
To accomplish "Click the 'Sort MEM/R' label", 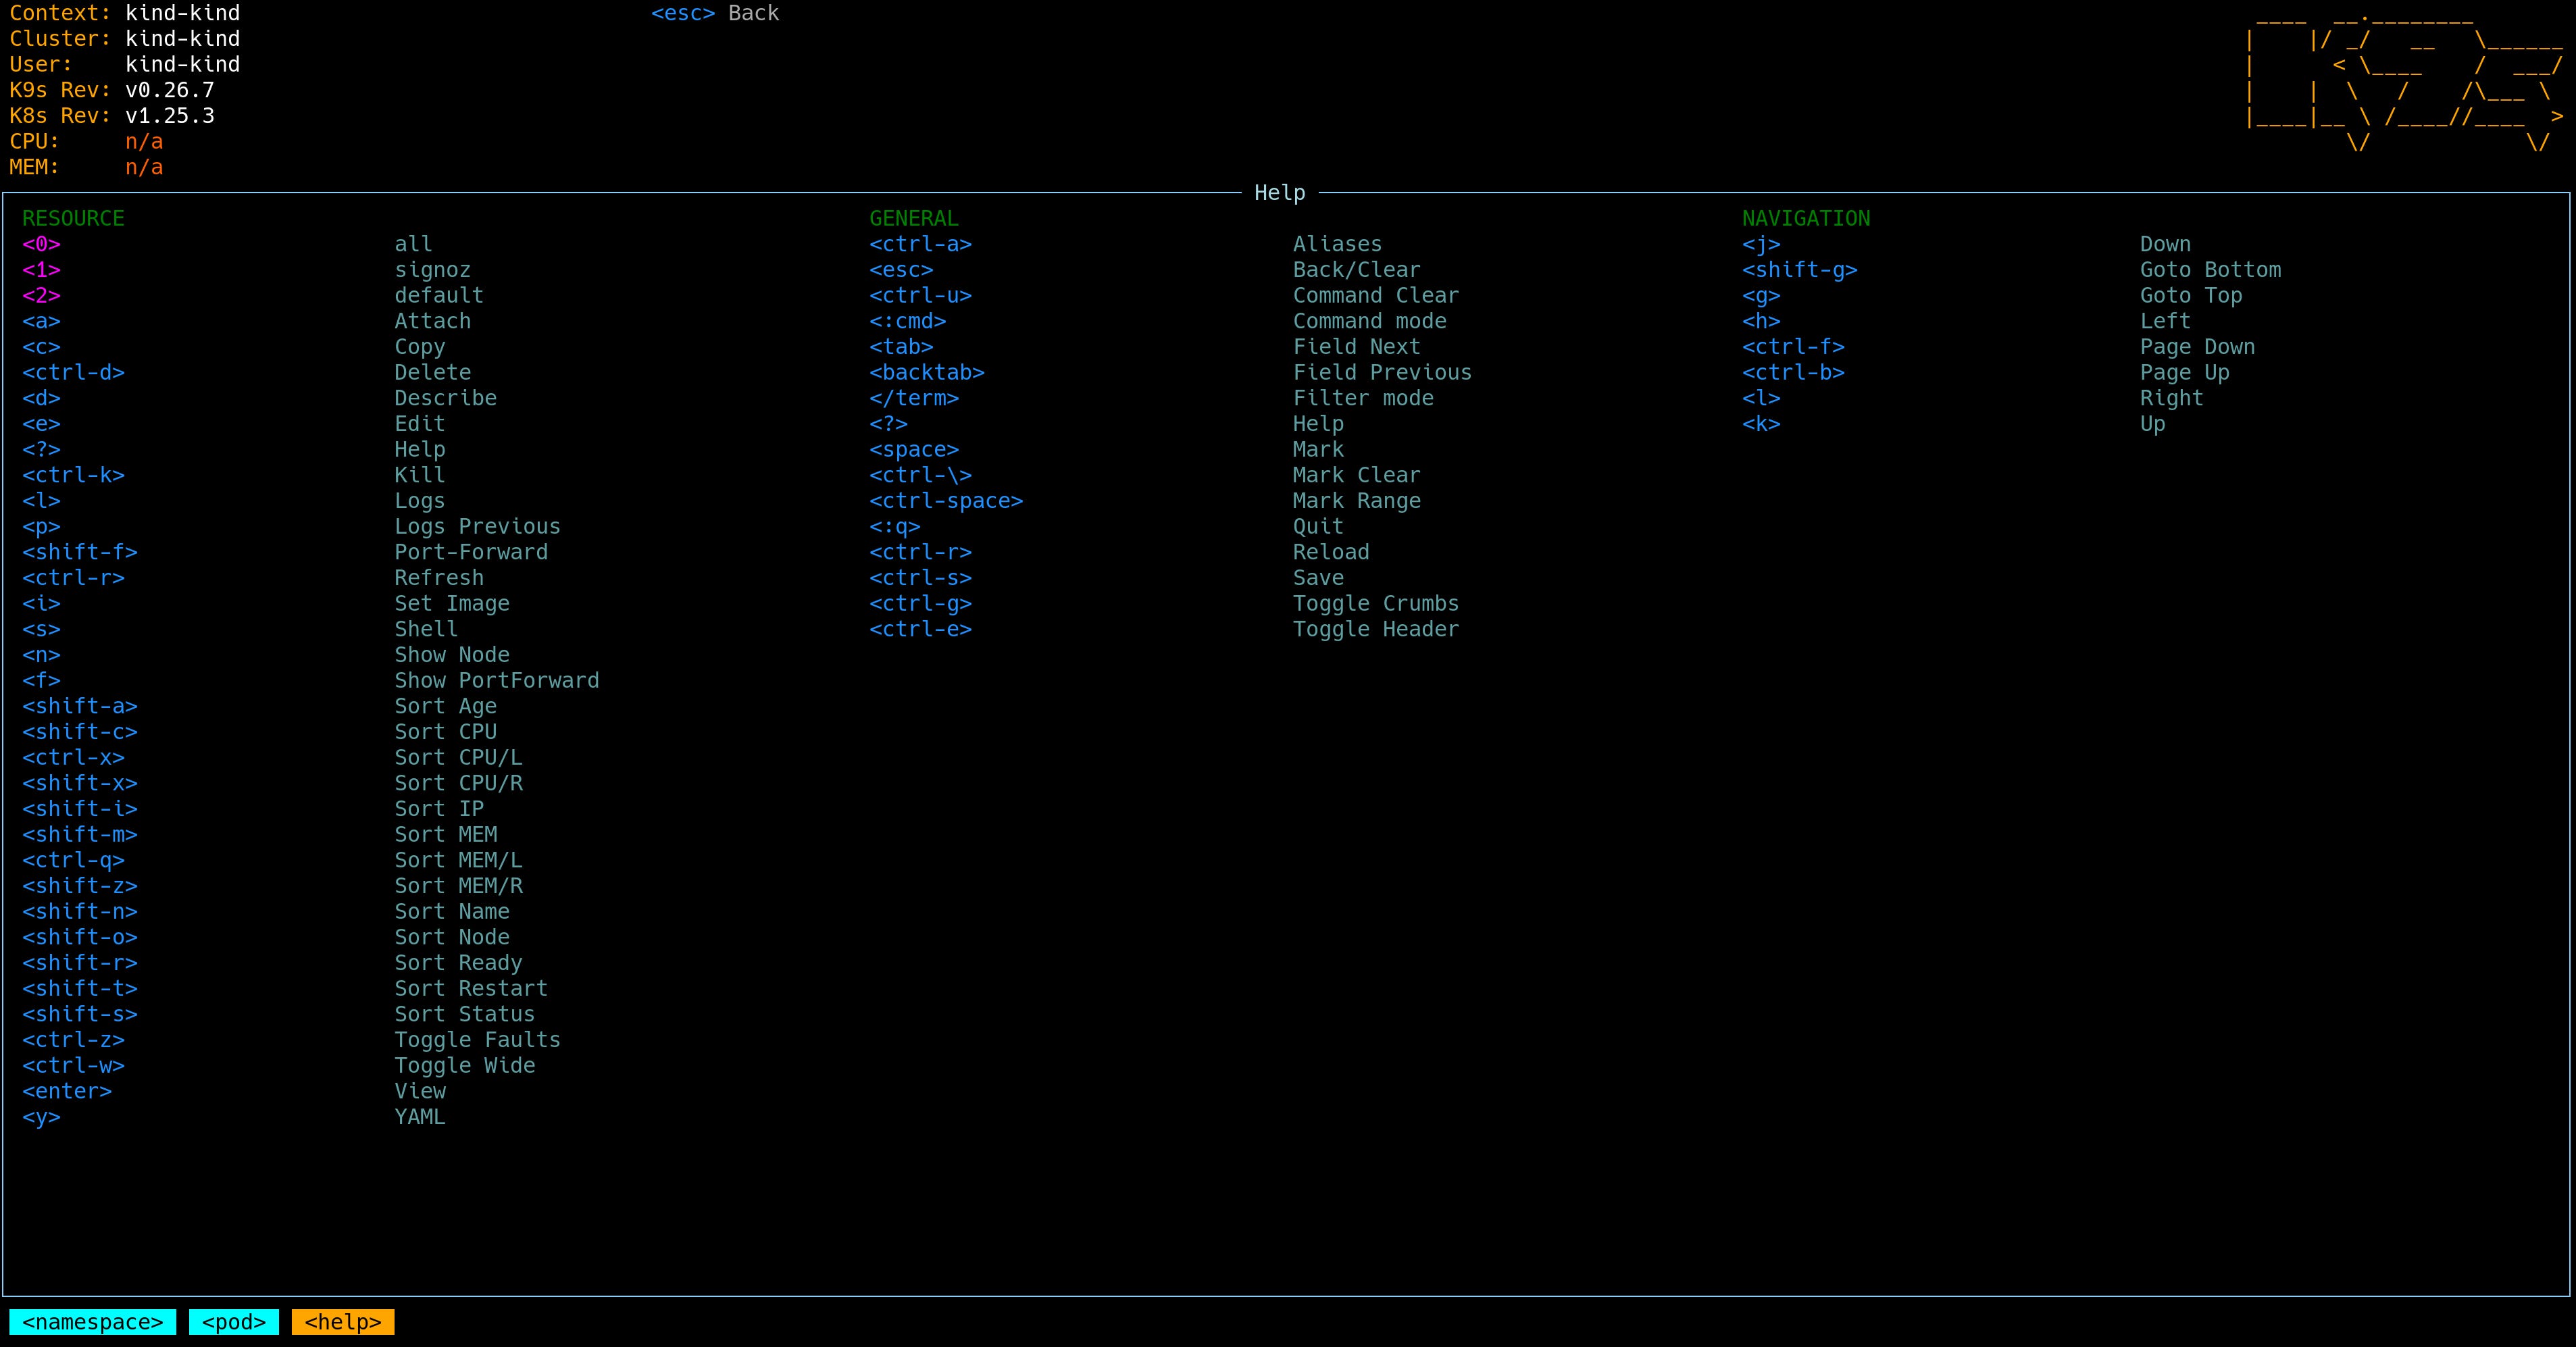I will coord(458,886).
